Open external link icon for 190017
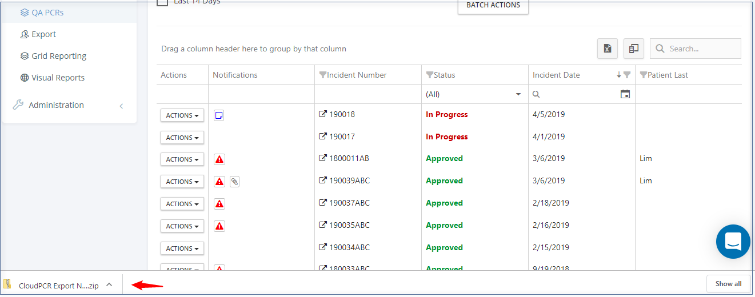Screen dimensions: 755x297 (x=322, y=137)
